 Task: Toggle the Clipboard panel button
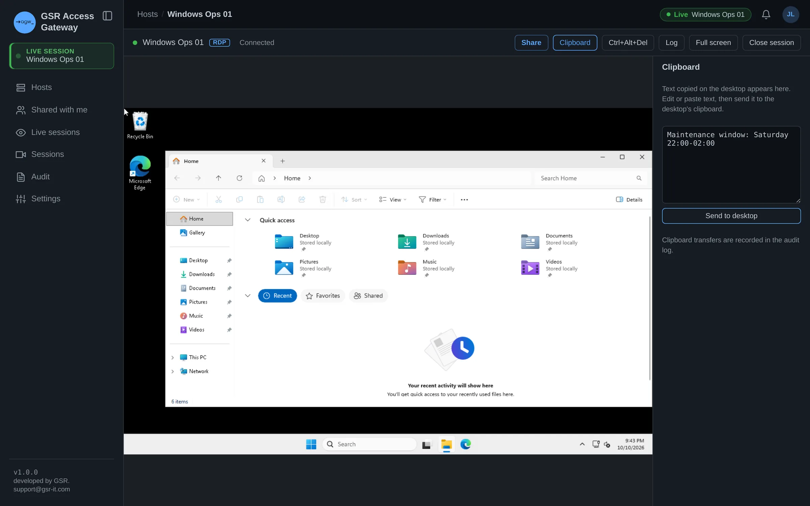(575, 43)
